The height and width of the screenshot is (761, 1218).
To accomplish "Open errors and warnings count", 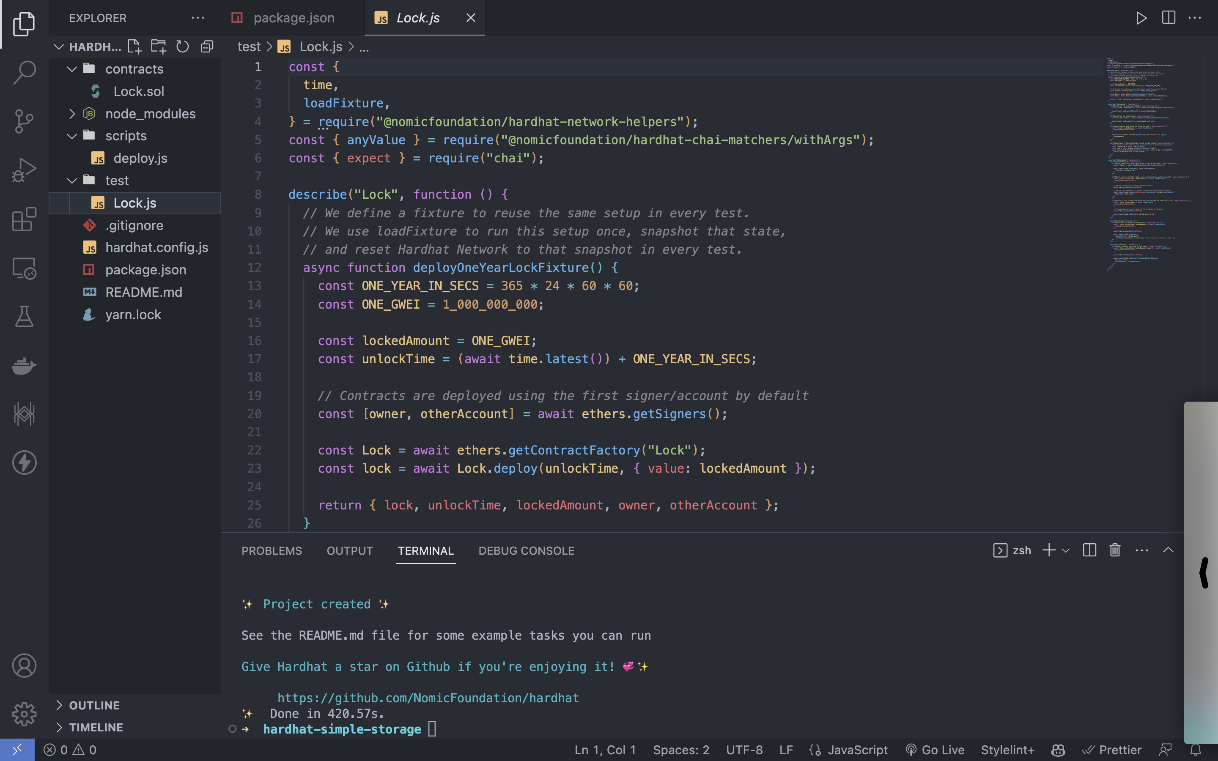I will tap(70, 750).
